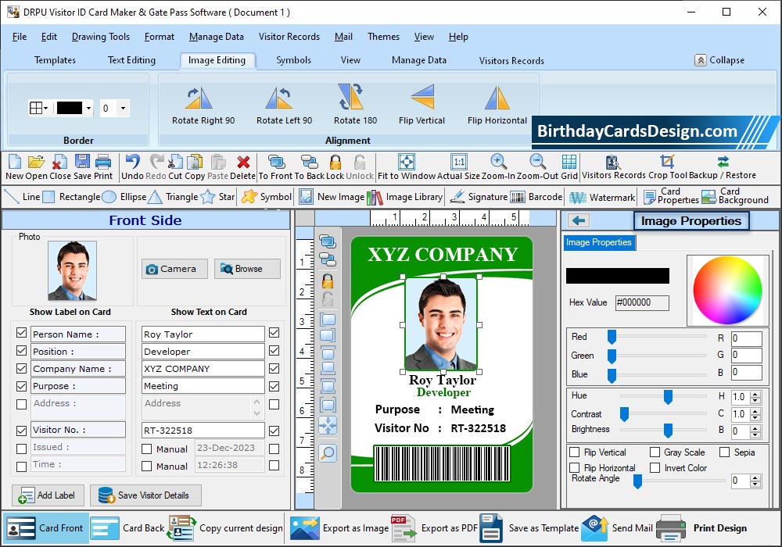Click the Print Design button

pyautogui.click(x=701, y=528)
